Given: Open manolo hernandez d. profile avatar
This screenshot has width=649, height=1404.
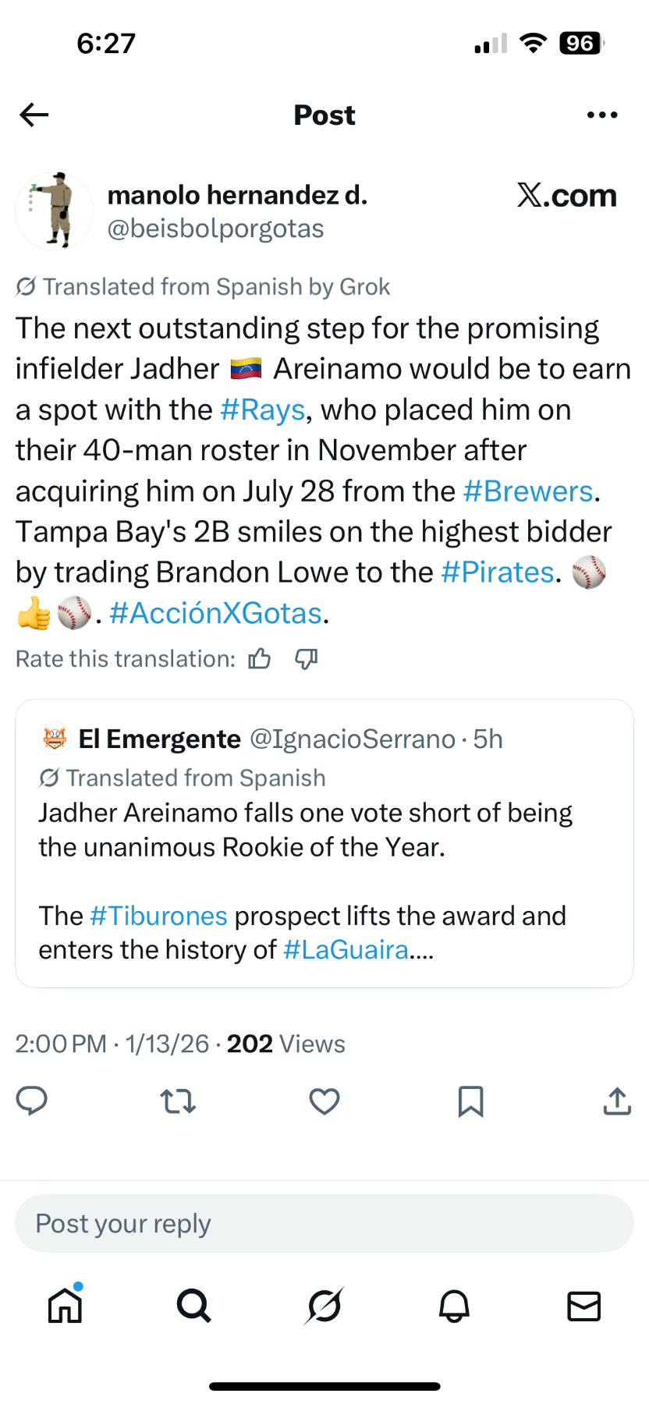Looking at the screenshot, I should [55, 211].
